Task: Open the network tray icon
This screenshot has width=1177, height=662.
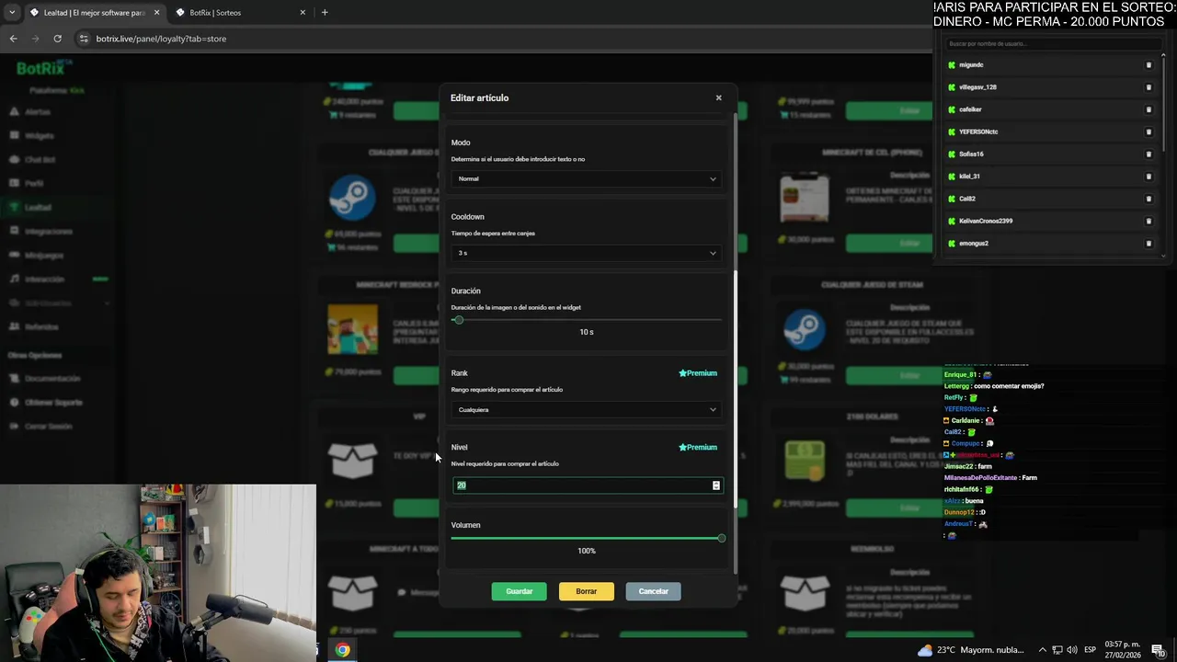Action: click(1057, 650)
